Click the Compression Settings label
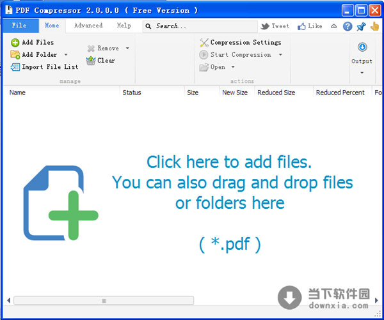 click(246, 42)
